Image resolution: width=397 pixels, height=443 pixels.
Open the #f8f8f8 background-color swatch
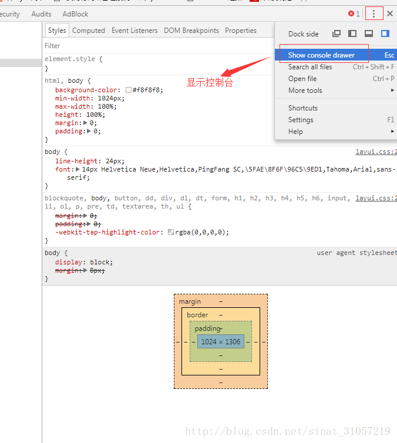[129, 90]
